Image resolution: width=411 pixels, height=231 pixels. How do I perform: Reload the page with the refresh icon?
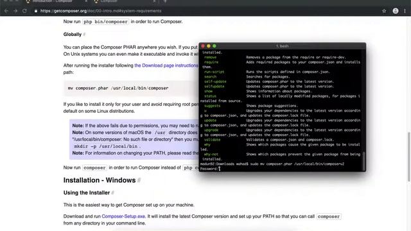(x=24, y=11)
